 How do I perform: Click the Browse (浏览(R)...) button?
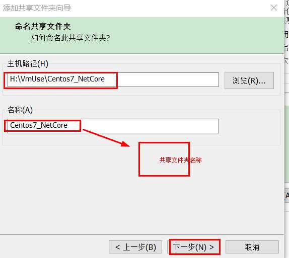coord(249,80)
